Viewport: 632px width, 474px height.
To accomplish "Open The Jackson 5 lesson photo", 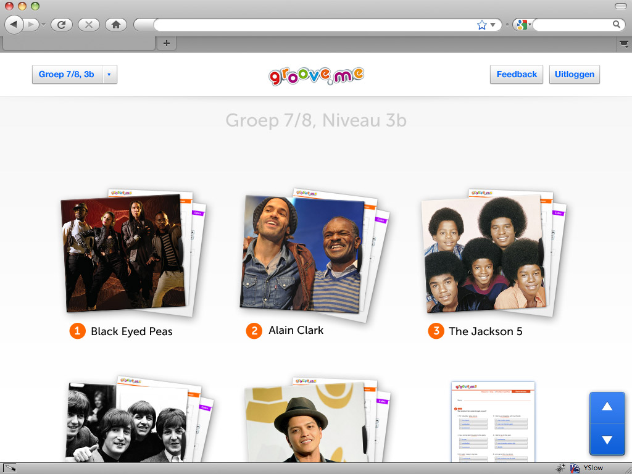I will tap(484, 253).
